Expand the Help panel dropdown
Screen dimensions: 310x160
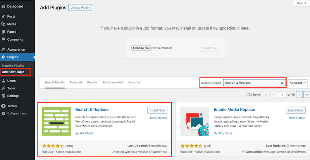(x=301, y=3)
